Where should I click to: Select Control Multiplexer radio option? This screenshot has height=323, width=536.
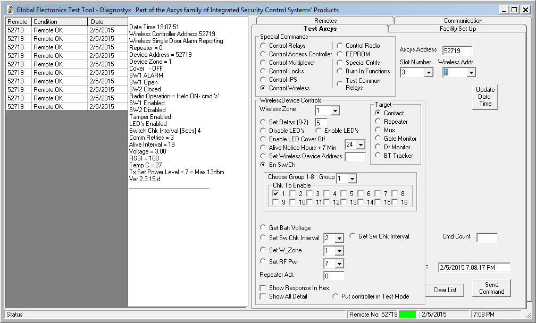click(x=263, y=63)
